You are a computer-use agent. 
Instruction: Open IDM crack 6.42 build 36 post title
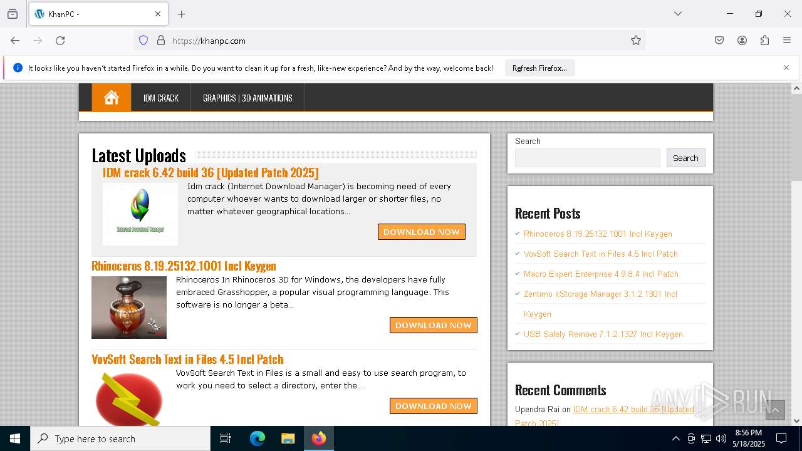click(211, 172)
